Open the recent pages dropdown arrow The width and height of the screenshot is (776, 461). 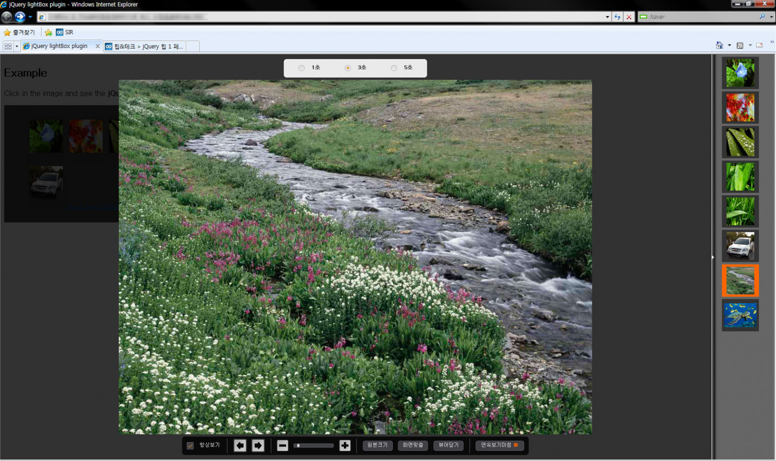[x=30, y=17]
